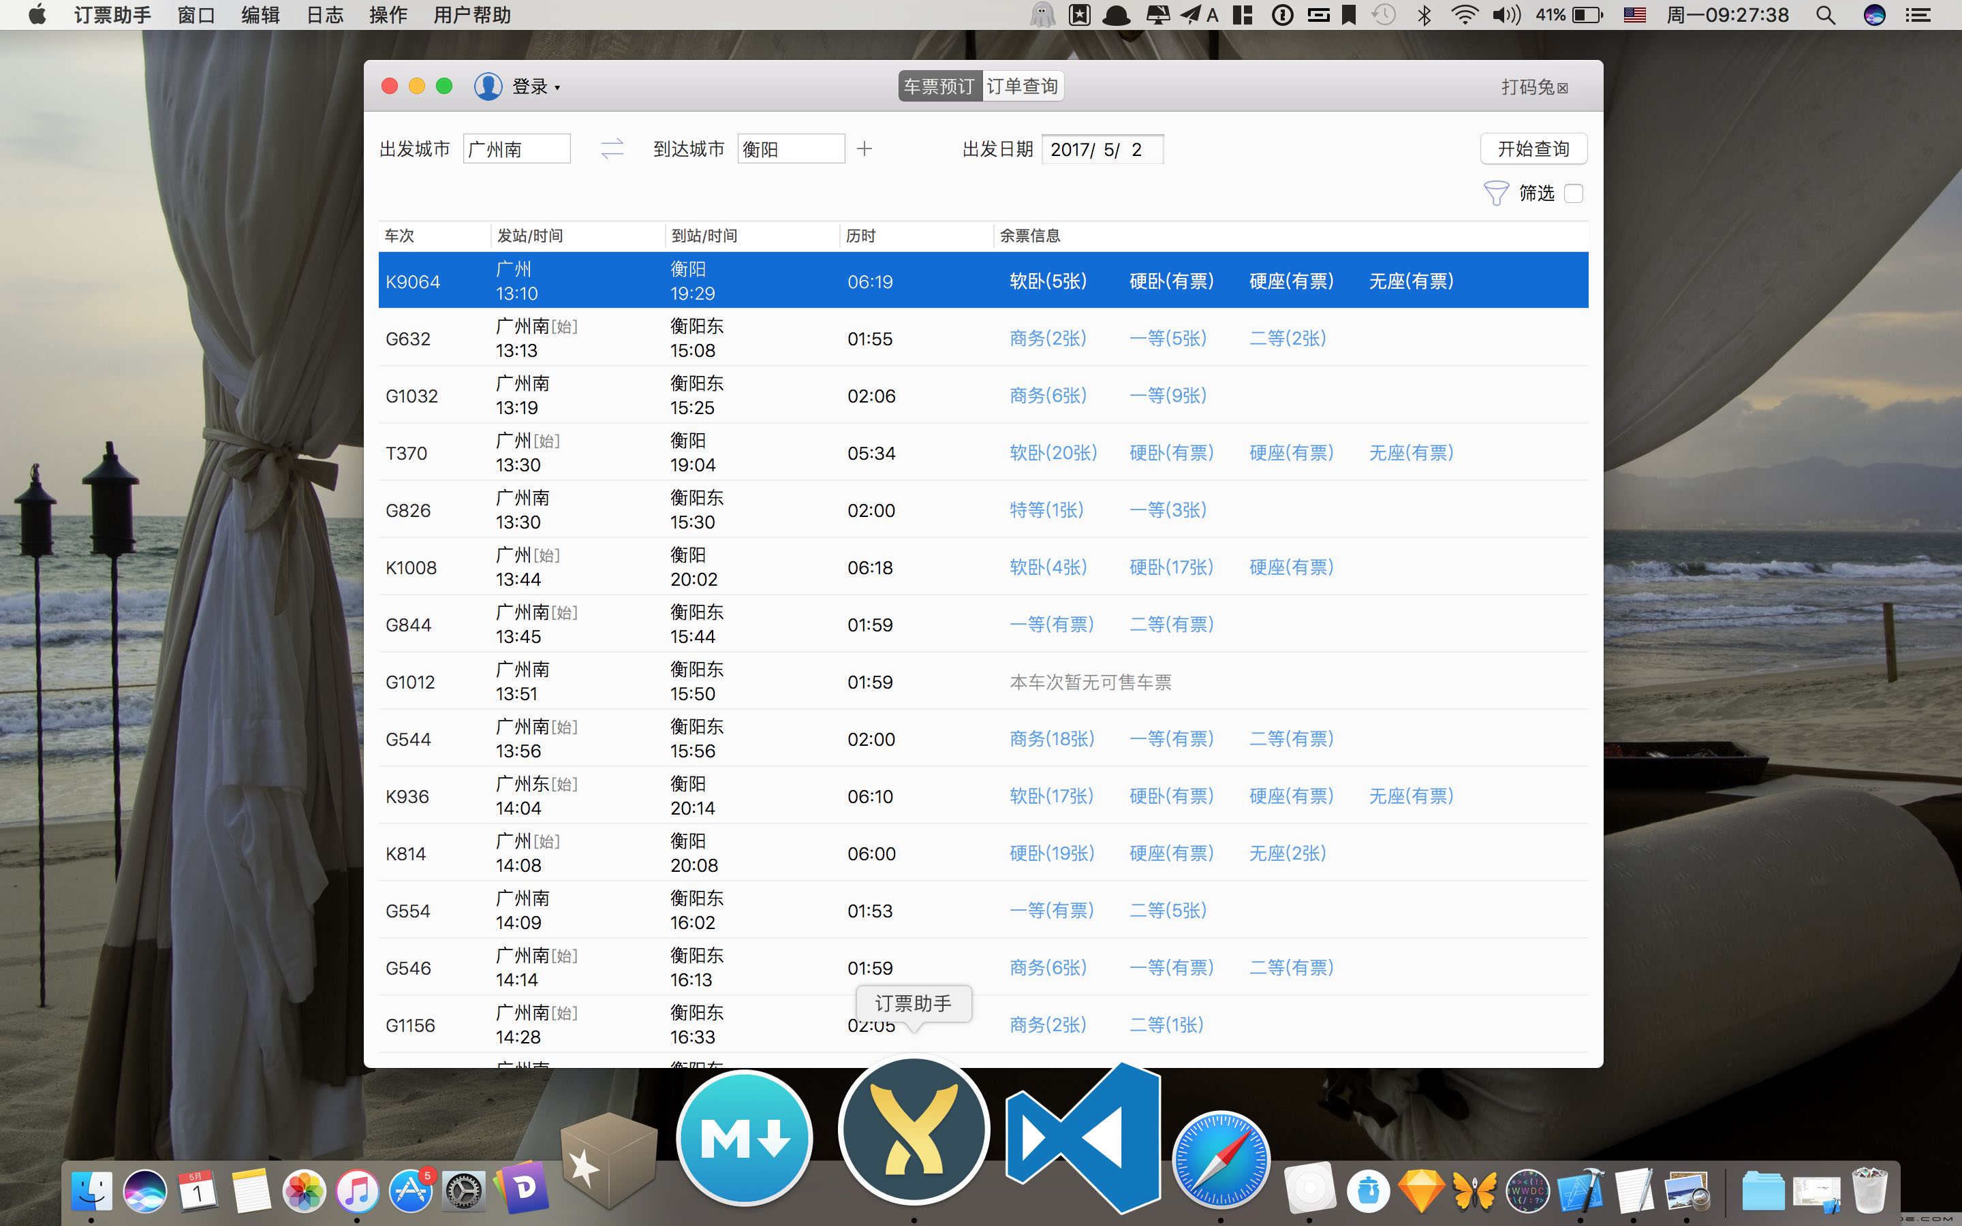Image resolution: width=1962 pixels, height=1226 pixels.
Task: Click the 出发城市 input field
Action: pyautogui.click(x=516, y=149)
